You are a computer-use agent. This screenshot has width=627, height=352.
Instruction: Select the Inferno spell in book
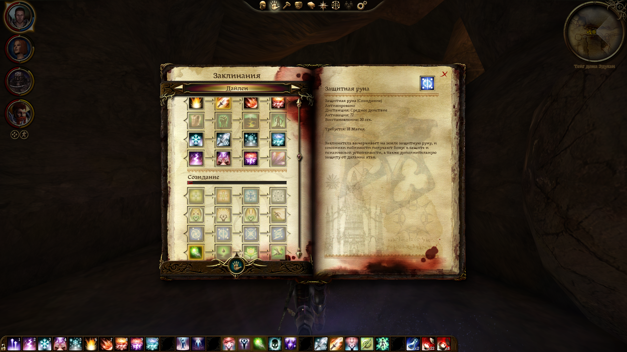[278, 103]
